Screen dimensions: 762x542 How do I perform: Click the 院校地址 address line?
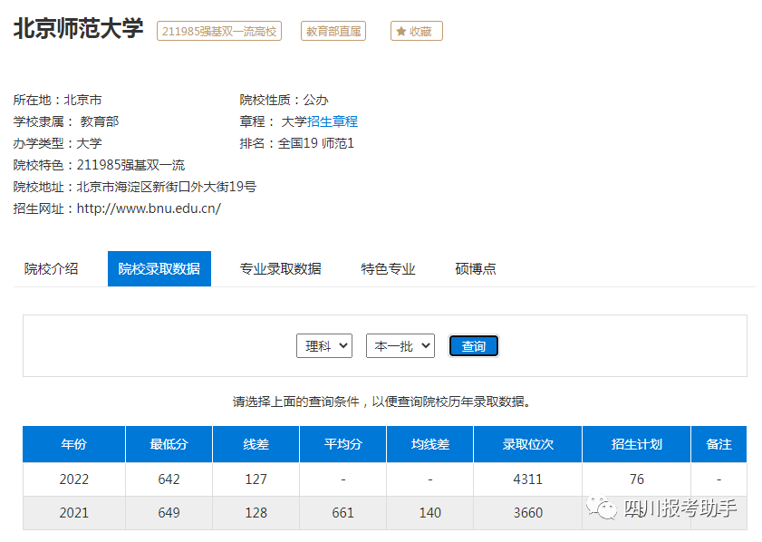point(135,187)
